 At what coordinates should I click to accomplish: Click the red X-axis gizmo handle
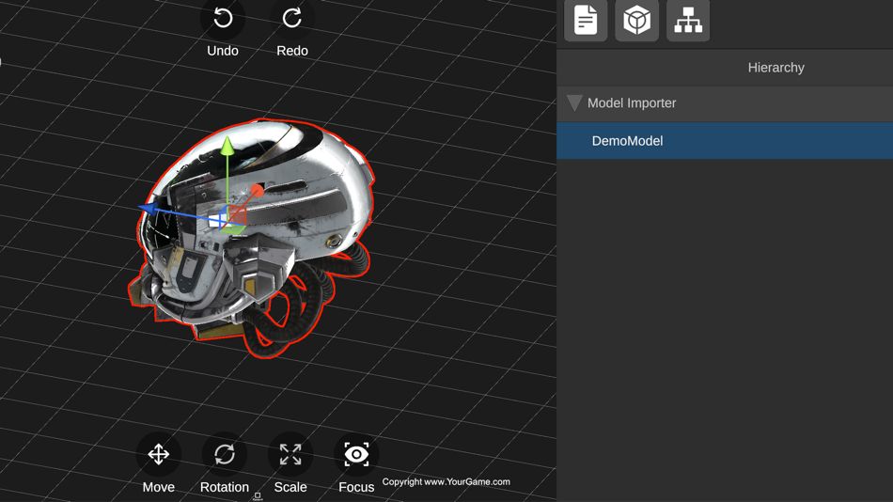coord(257,191)
